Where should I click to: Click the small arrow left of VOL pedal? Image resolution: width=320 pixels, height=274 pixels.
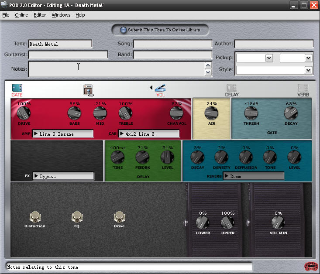151,88
